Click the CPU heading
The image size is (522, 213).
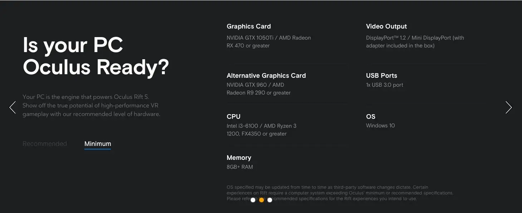coord(233,117)
